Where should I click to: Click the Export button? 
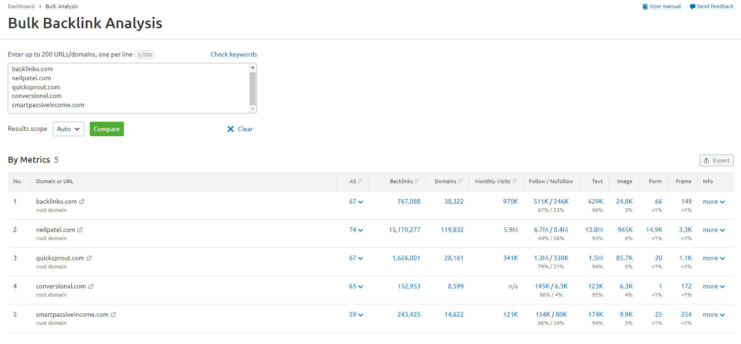point(716,160)
